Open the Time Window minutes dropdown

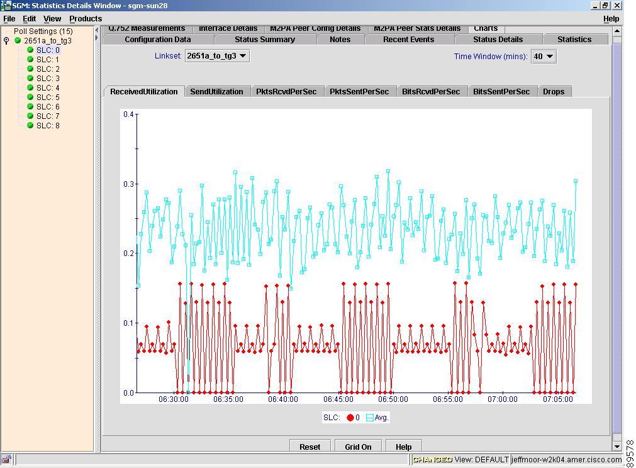click(544, 57)
